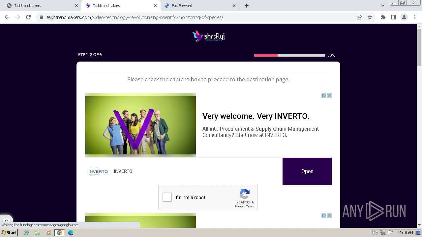This screenshot has width=422, height=237.
Task: Open a new browser tab
Action: [x=247, y=6]
